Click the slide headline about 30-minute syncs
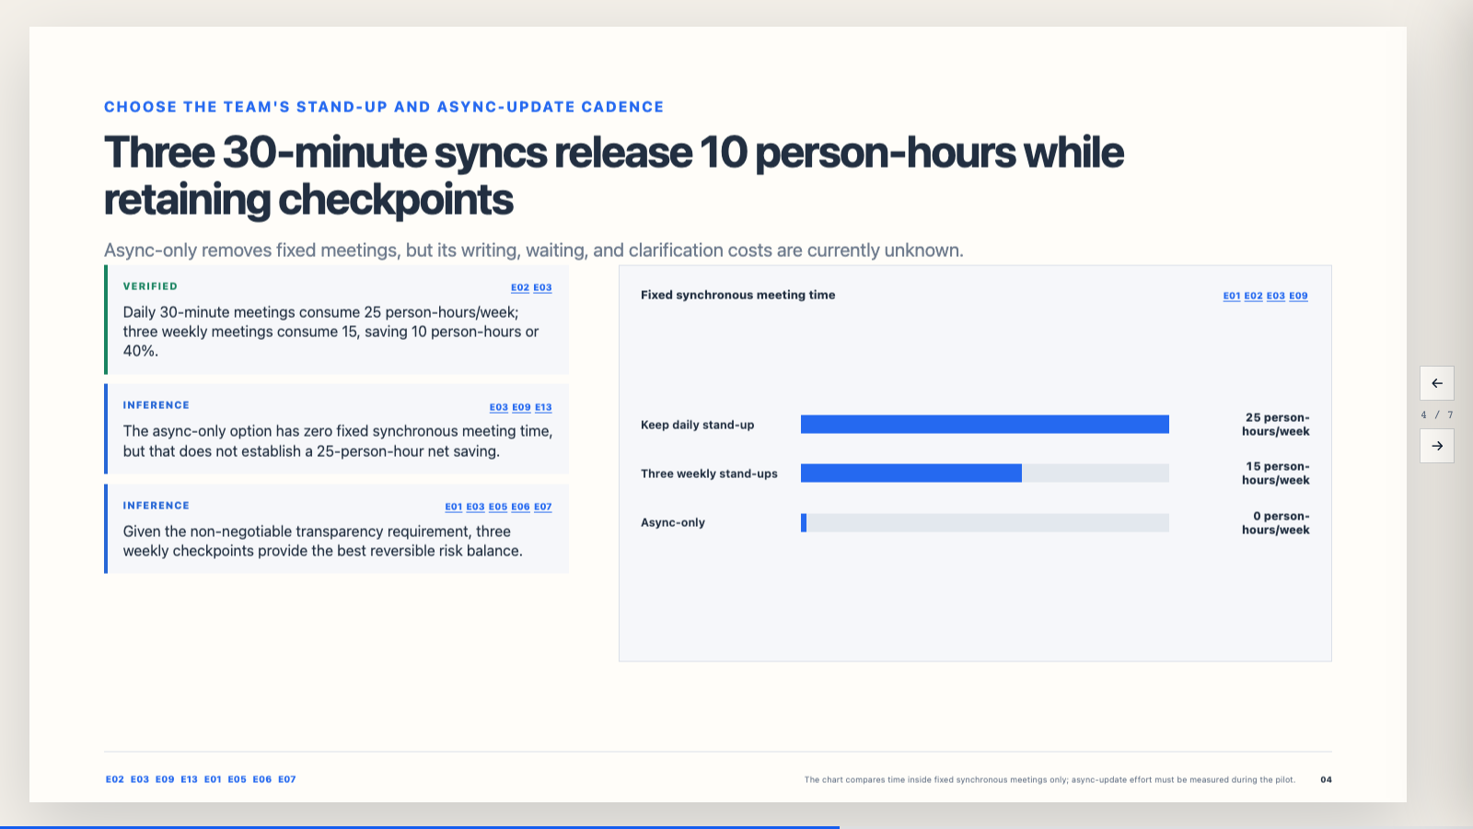 [614, 176]
